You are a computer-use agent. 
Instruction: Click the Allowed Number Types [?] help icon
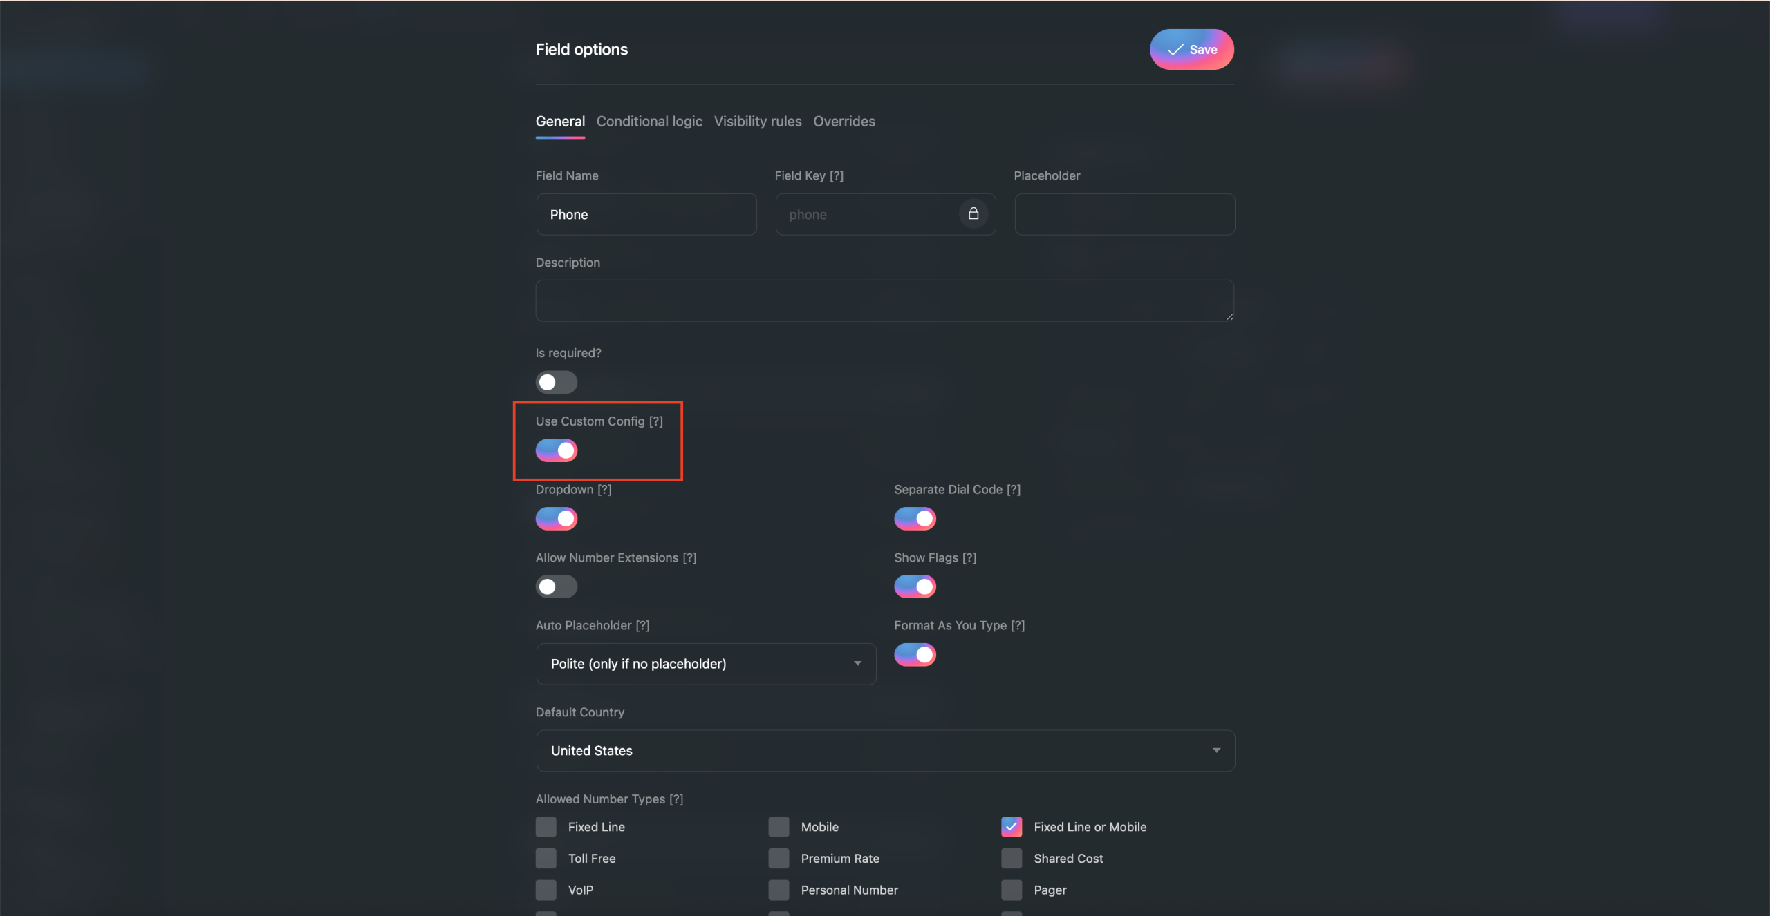tap(676, 799)
